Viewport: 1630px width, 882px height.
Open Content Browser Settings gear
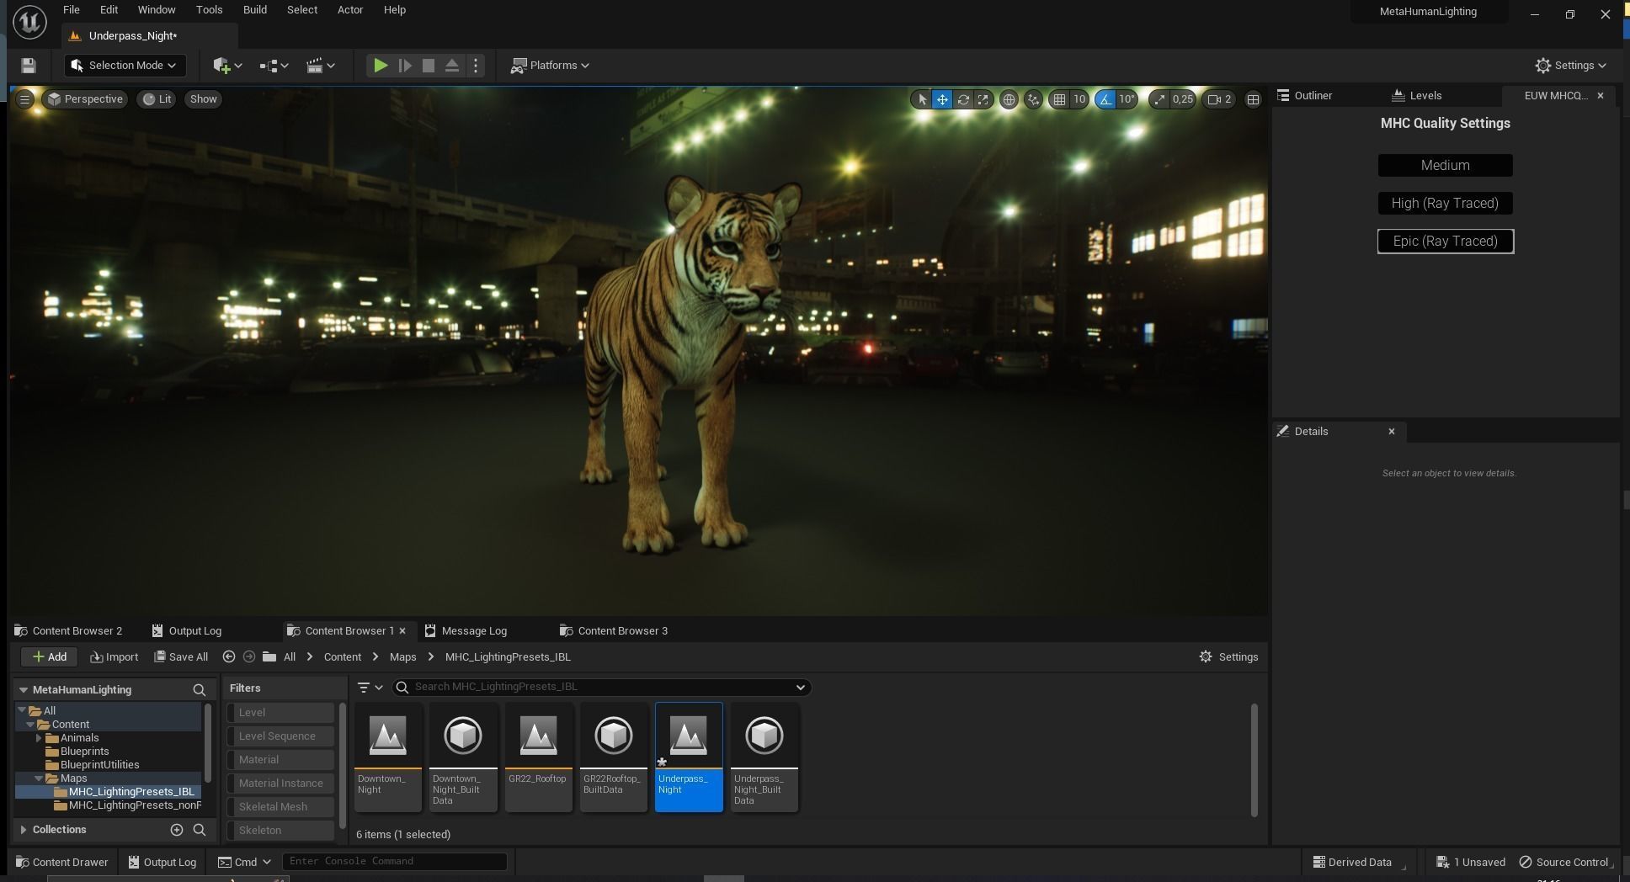pyautogui.click(x=1228, y=657)
